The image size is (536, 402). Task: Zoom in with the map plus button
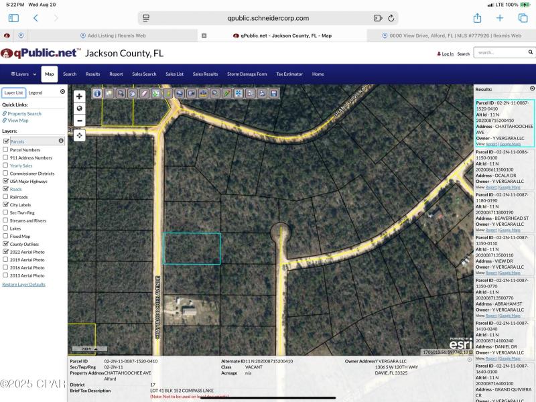(79, 96)
